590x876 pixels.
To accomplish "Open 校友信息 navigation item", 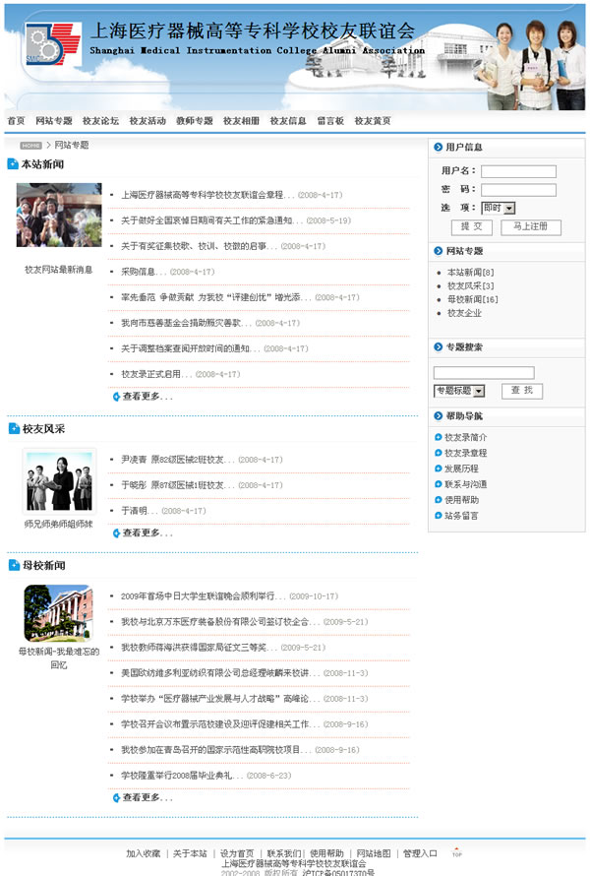I will click(x=288, y=121).
